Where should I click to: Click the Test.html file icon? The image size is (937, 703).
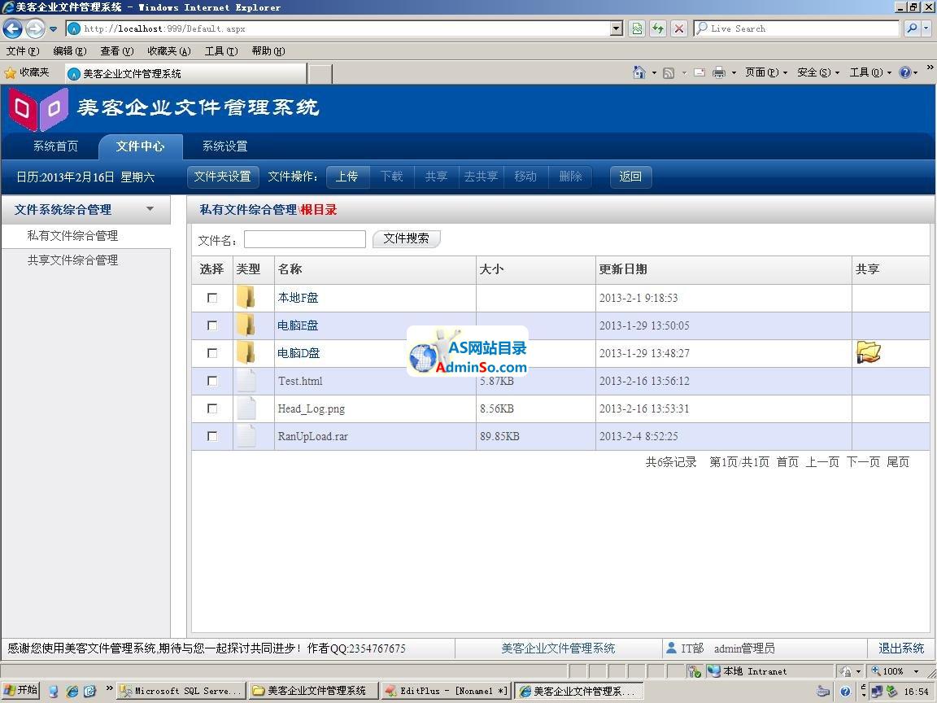(x=246, y=381)
